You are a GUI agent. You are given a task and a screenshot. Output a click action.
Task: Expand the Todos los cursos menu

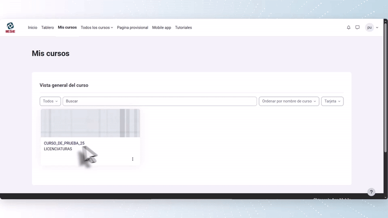tap(97, 28)
